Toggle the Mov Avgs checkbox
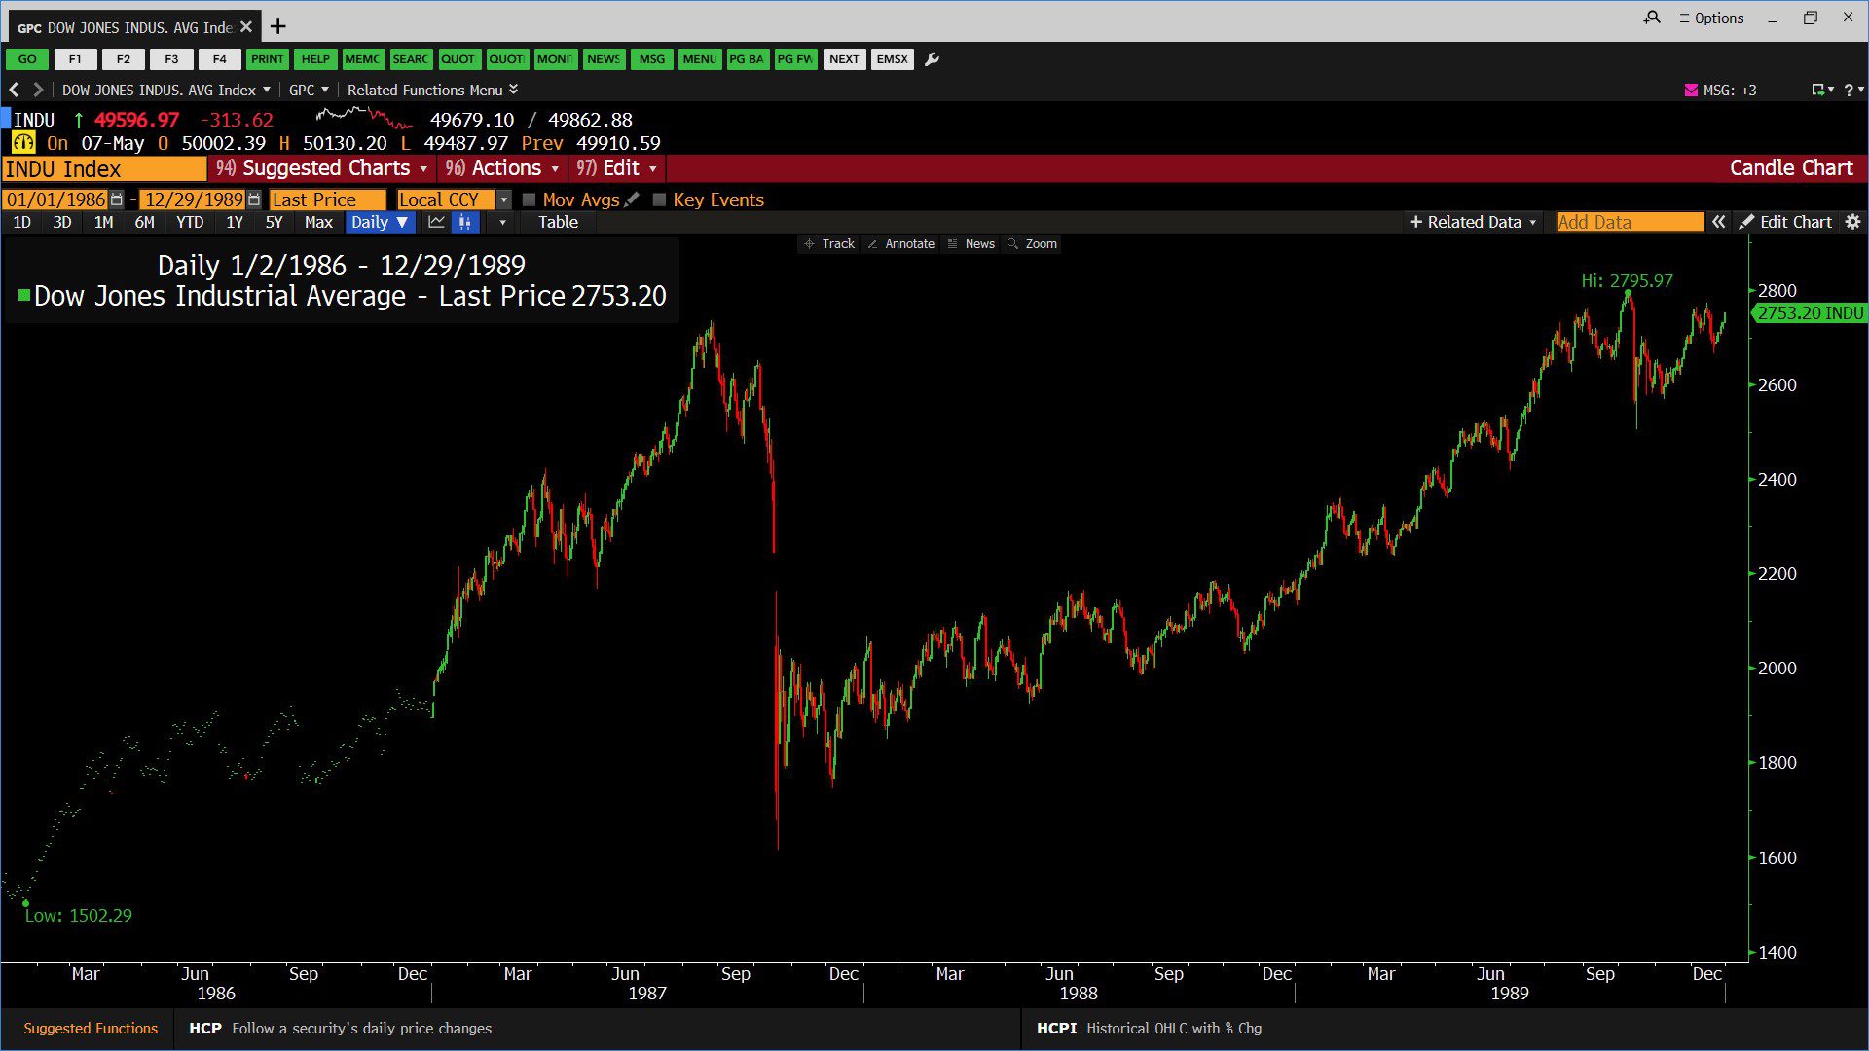This screenshot has height=1051, width=1869. [530, 199]
